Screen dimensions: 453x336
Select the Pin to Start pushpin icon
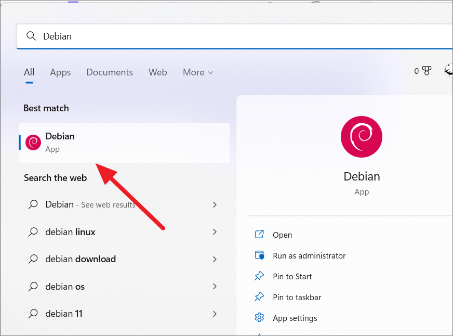(x=259, y=276)
